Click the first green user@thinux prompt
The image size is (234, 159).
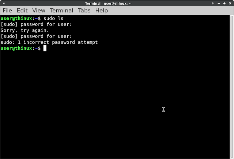point(16,19)
